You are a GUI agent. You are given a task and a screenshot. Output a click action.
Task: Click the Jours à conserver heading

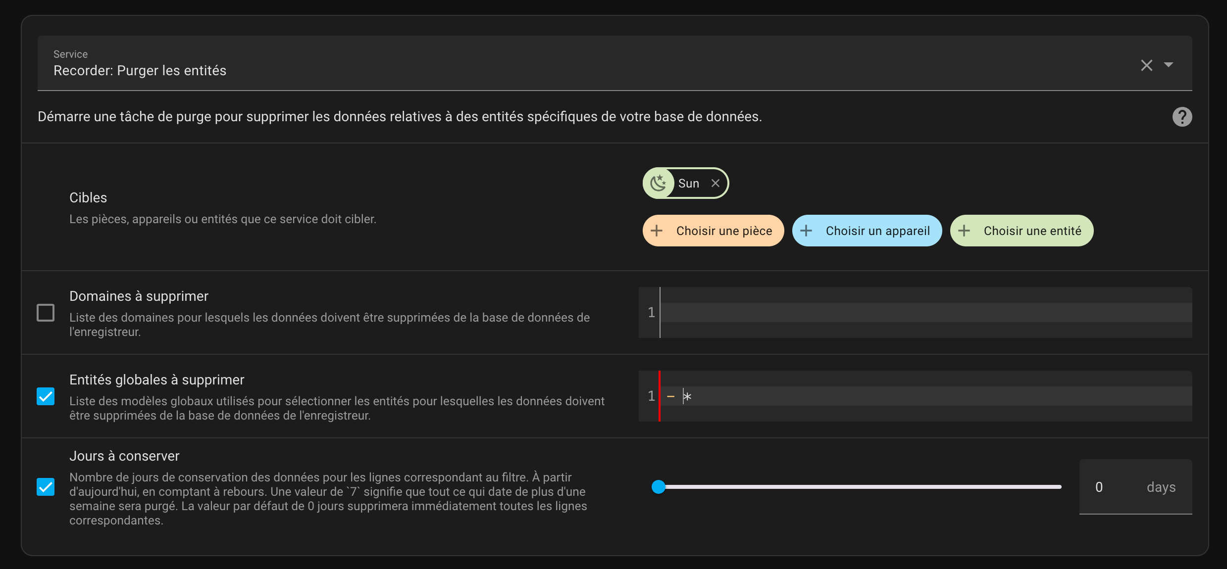(x=124, y=456)
